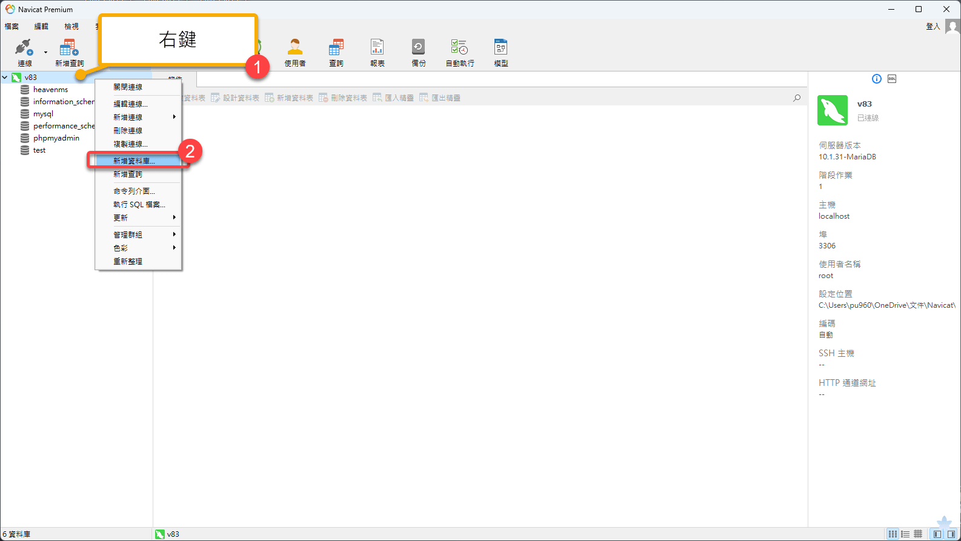This screenshot has width=961, height=541.
Task: Select the mysql database
Action: pos(43,114)
